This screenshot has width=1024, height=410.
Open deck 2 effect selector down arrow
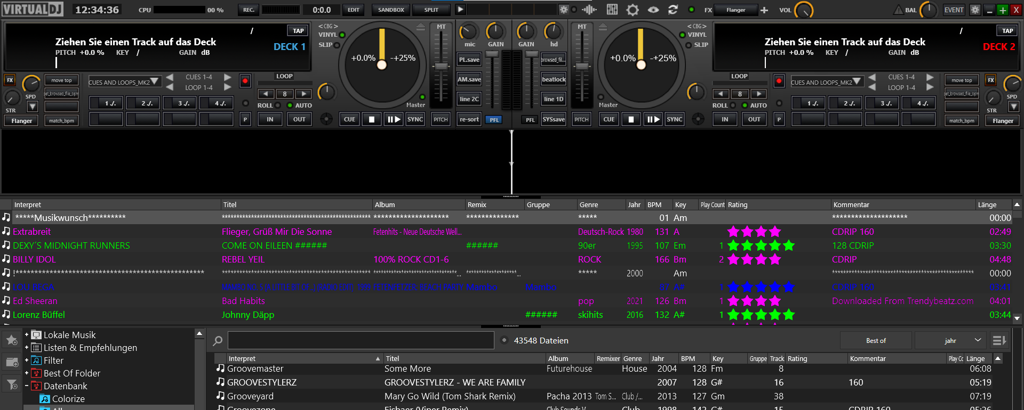coord(1014,106)
